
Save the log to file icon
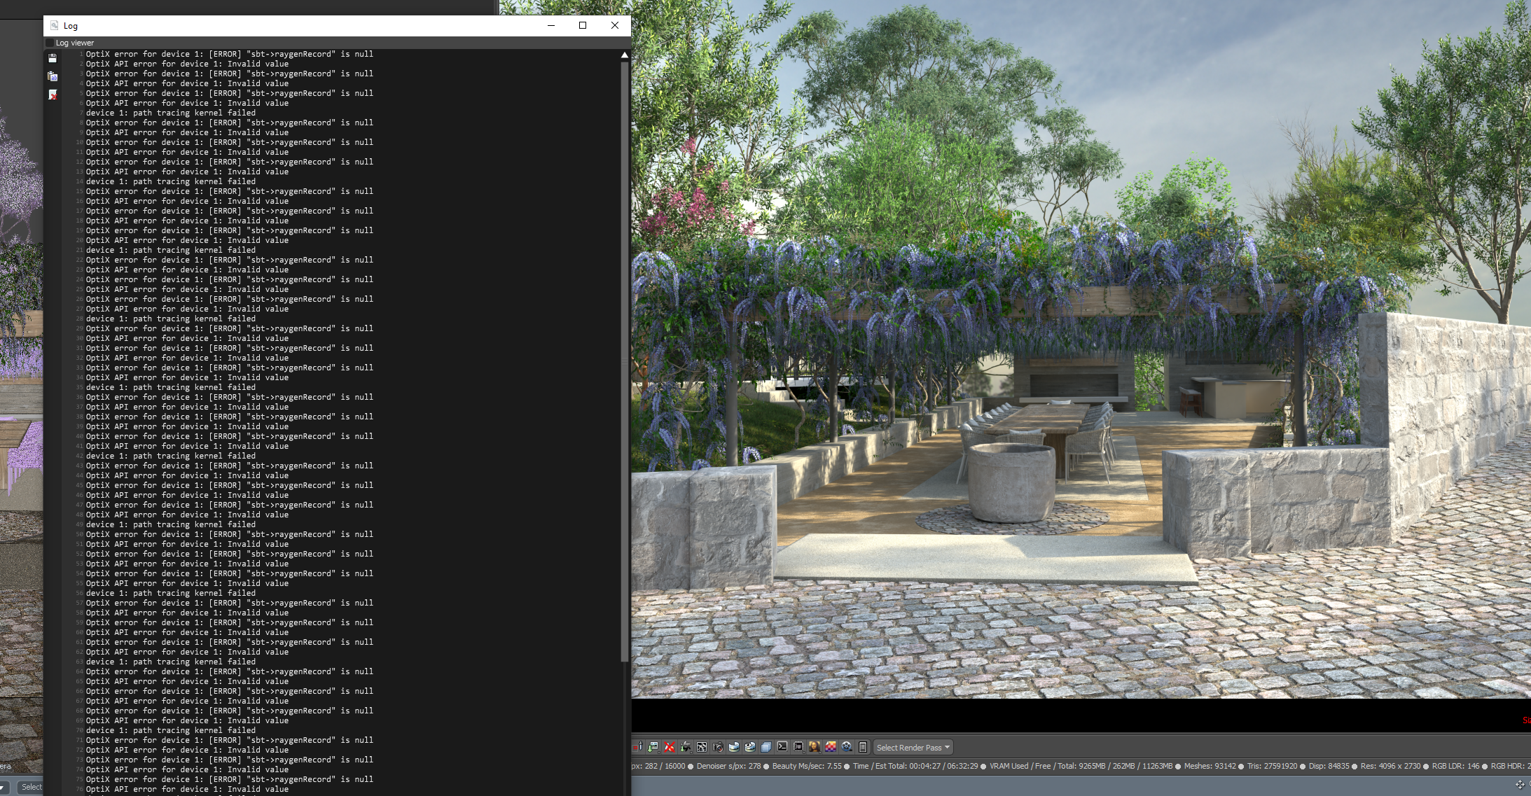pos(53,58)
